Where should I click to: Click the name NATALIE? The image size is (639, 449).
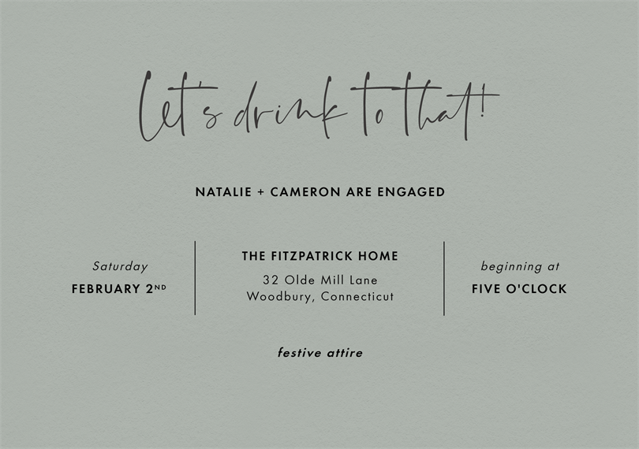[x=223, y=192]
